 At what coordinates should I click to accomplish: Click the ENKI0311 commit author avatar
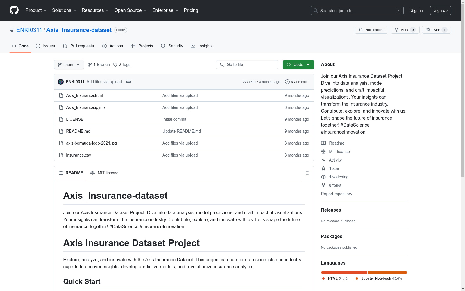61,82
